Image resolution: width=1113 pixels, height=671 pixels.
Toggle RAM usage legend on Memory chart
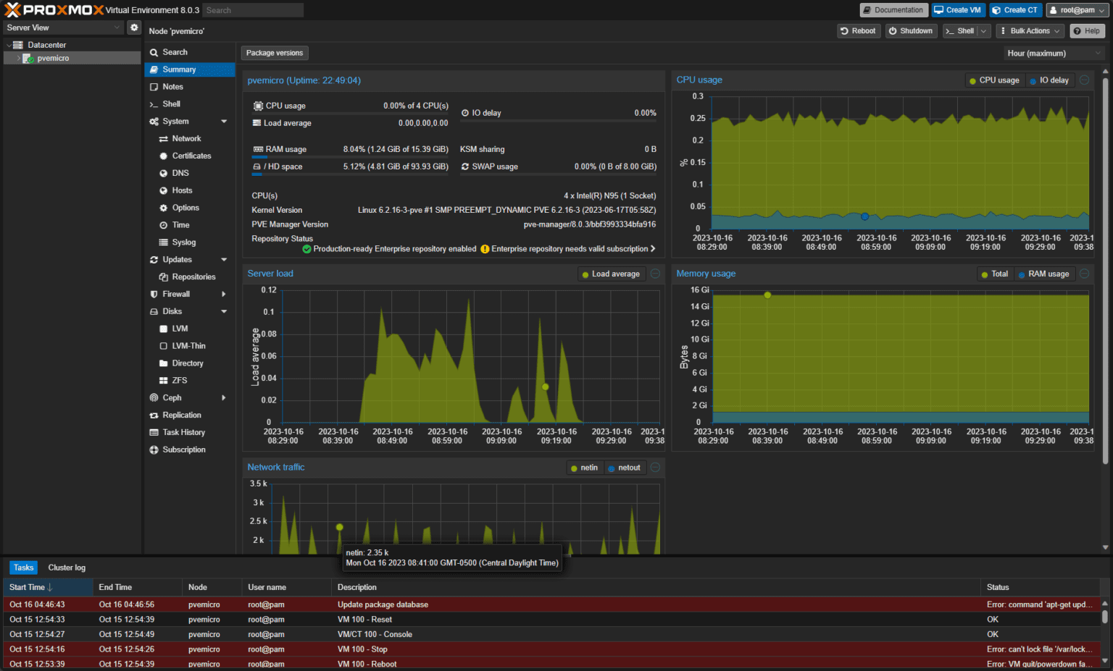click(1043, 274)
